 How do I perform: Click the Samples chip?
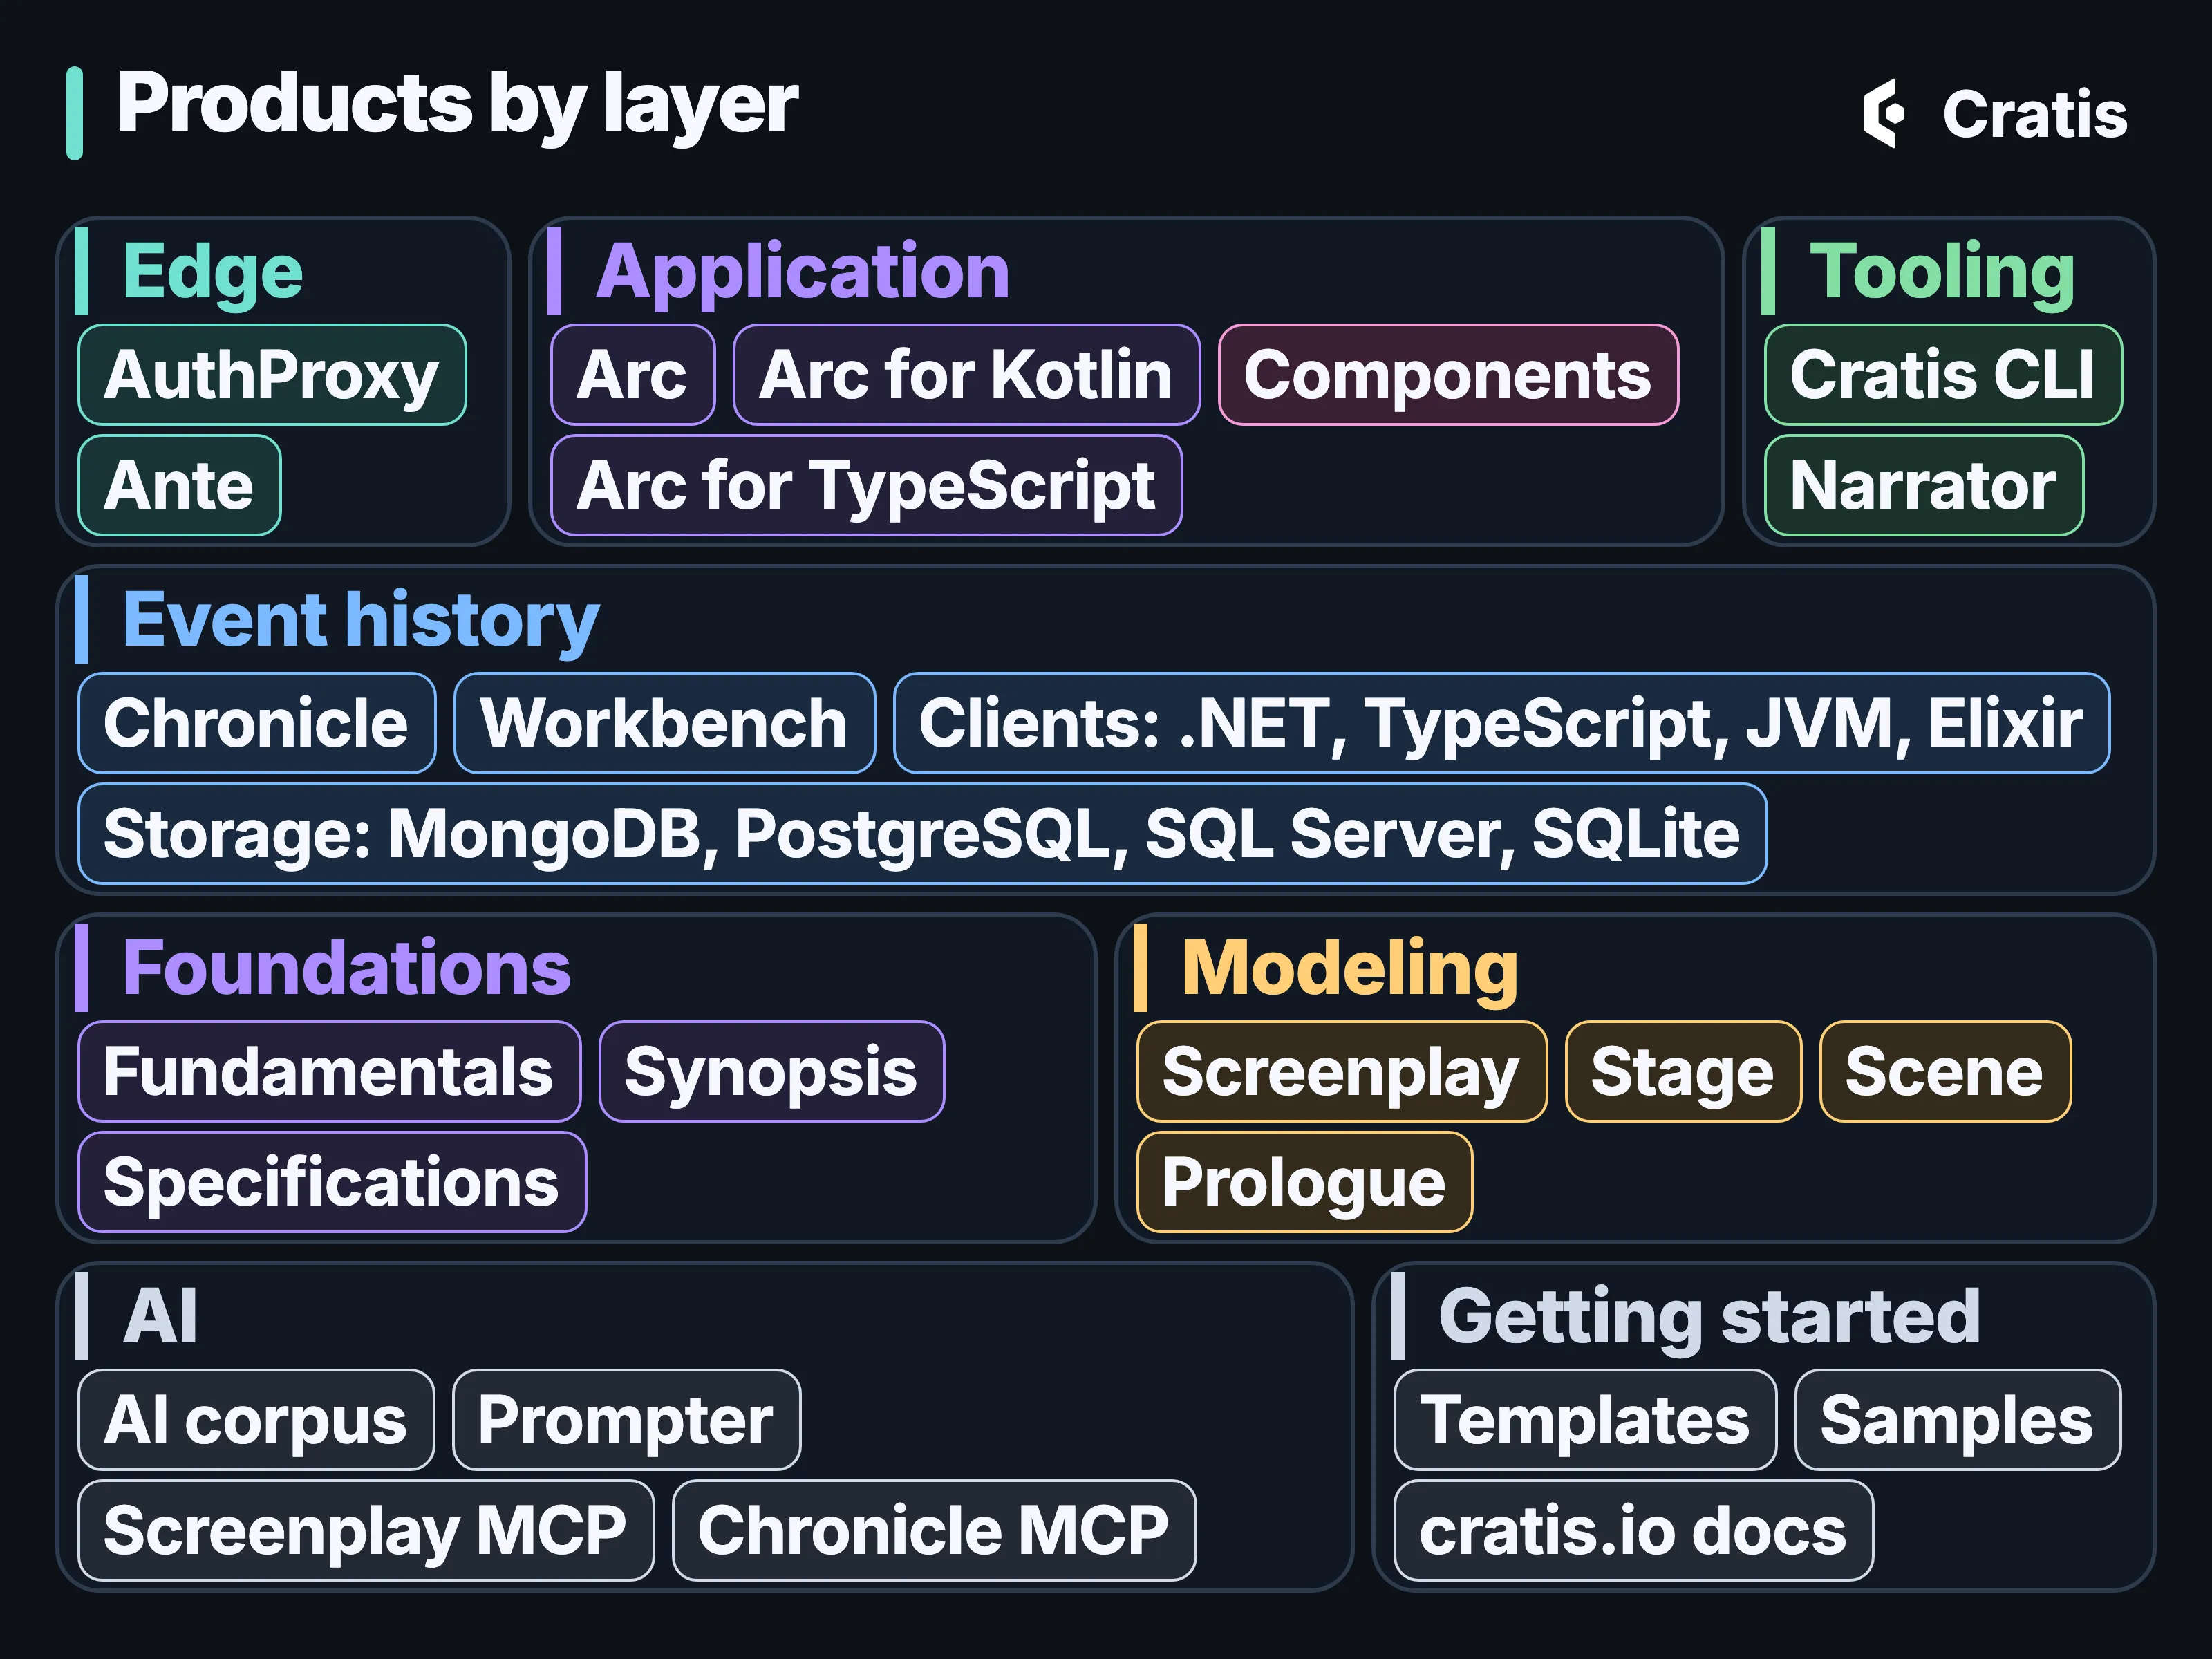tap(1958, 1420)
